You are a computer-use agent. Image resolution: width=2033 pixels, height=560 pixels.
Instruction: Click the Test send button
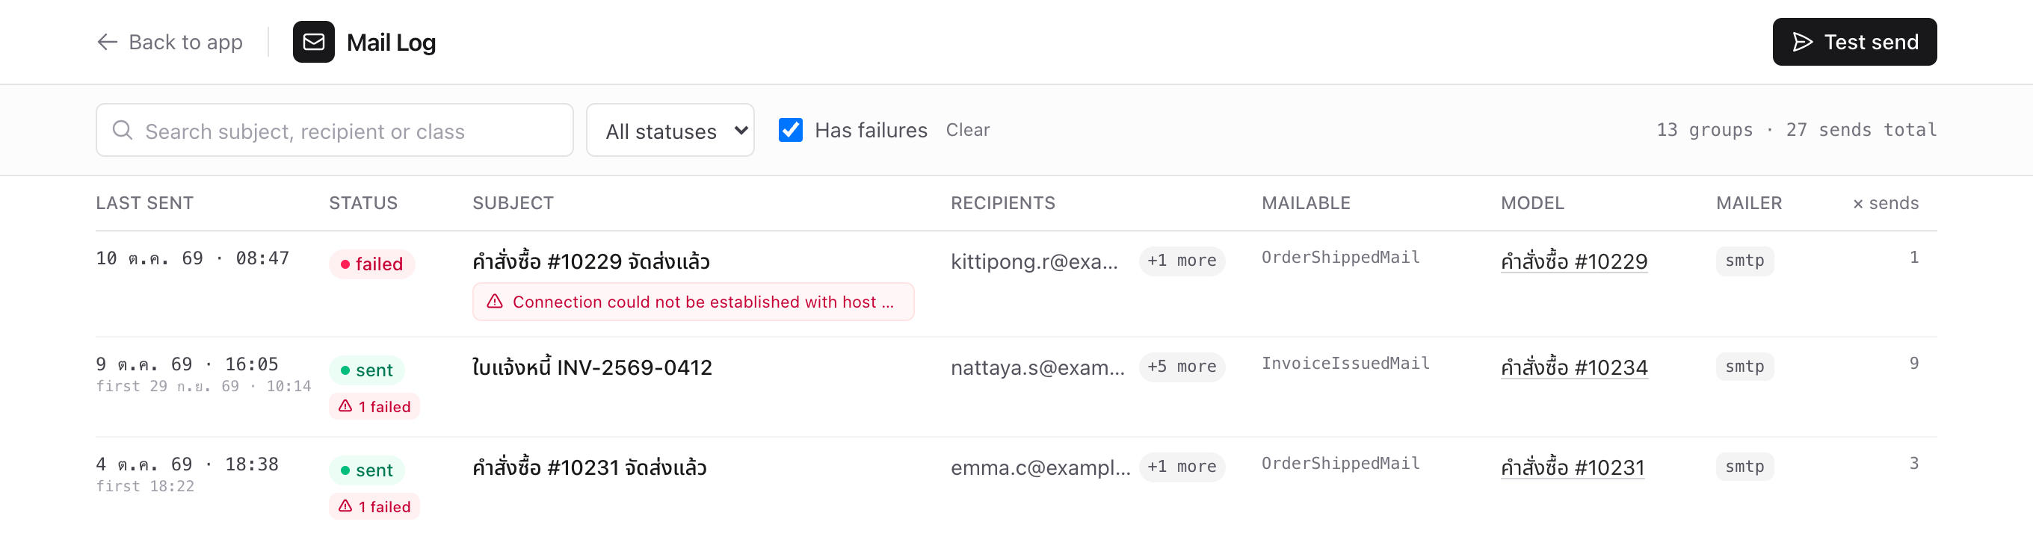1854,42
